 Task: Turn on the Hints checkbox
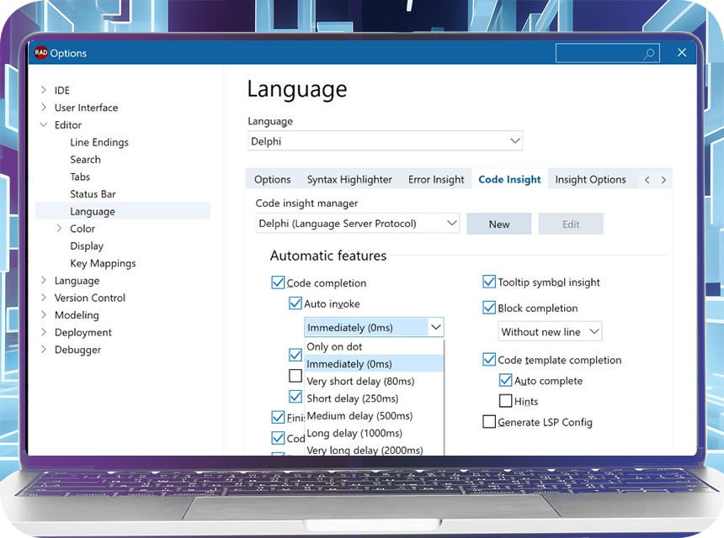(506, 401)
